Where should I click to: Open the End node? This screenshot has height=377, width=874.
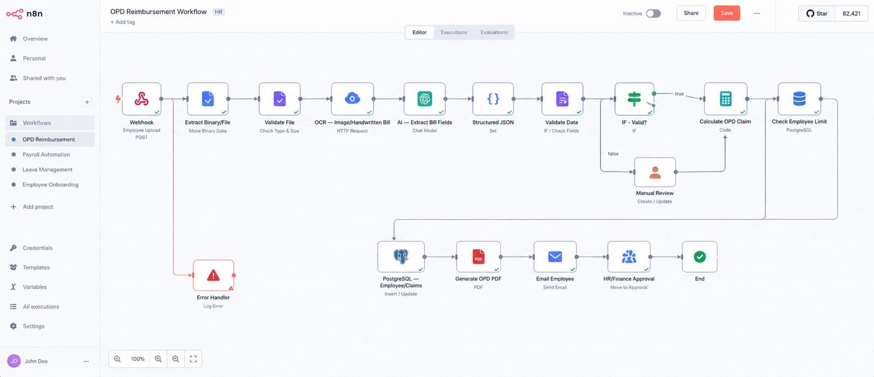(x=700, y=256)
